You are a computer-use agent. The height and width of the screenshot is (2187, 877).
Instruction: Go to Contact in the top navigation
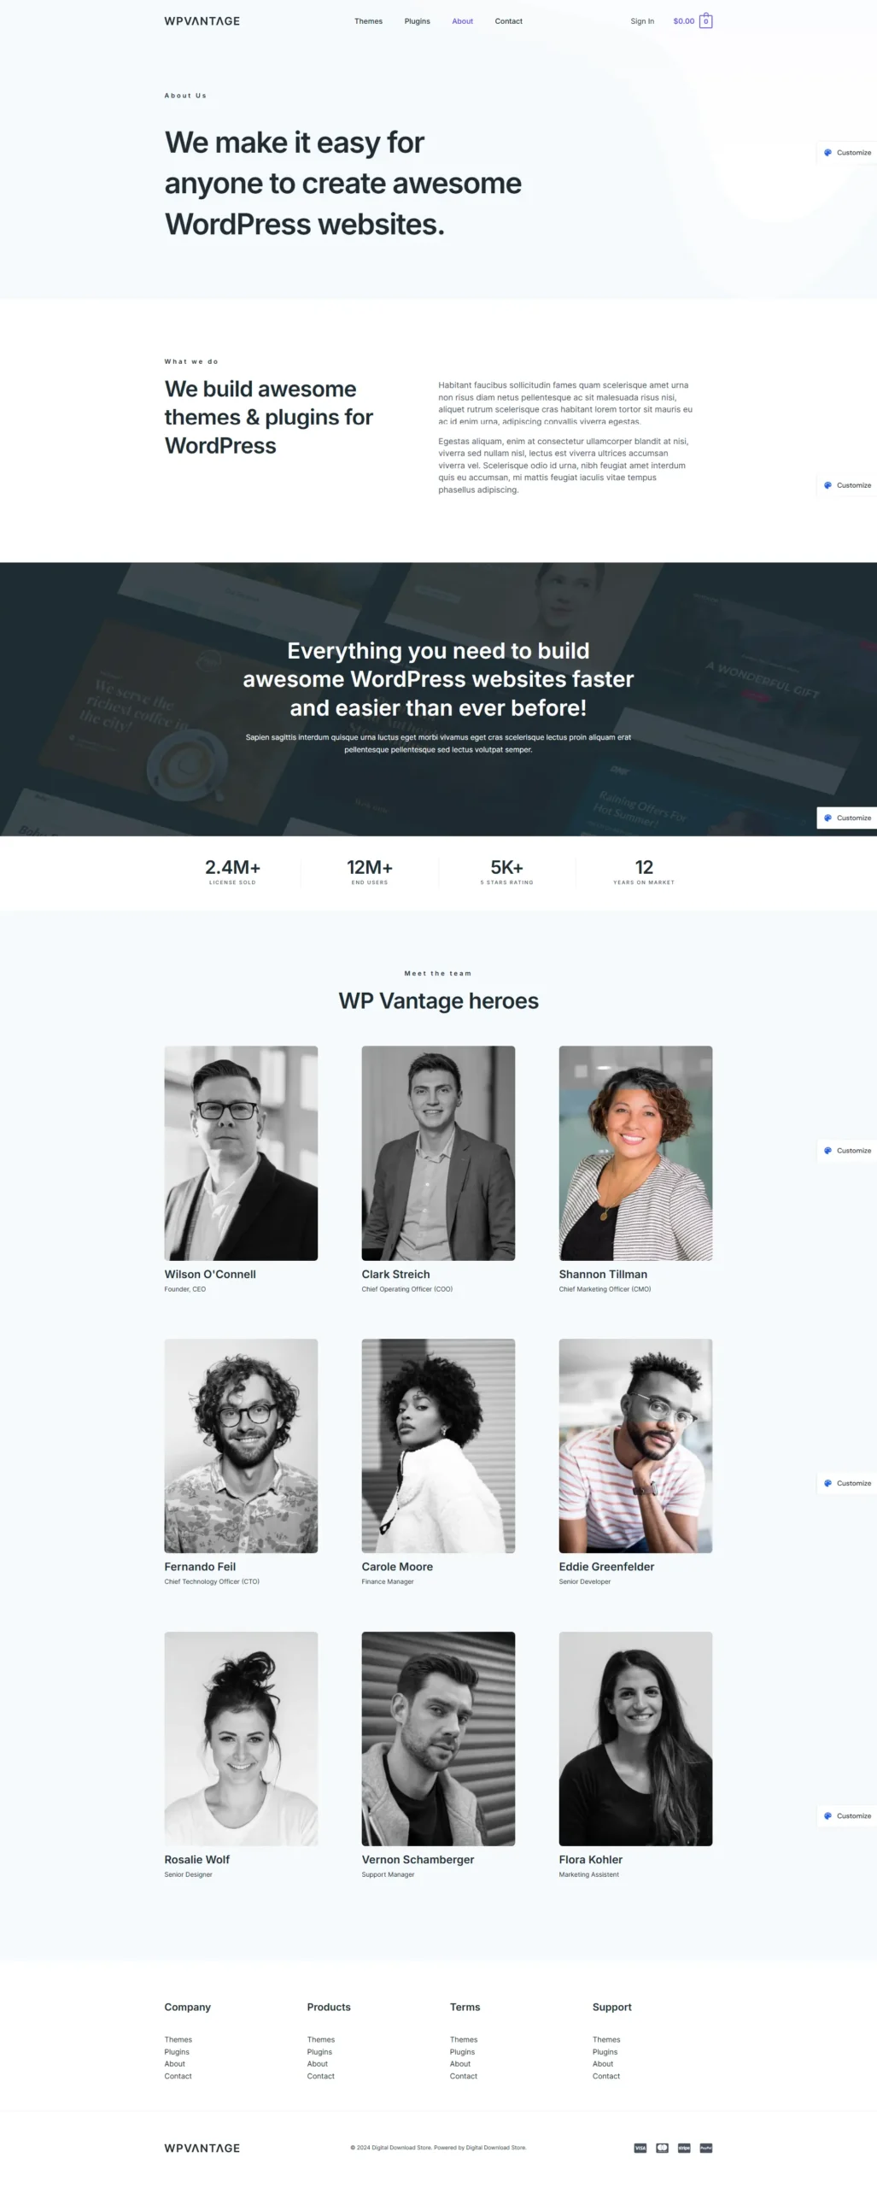[508, 21]
